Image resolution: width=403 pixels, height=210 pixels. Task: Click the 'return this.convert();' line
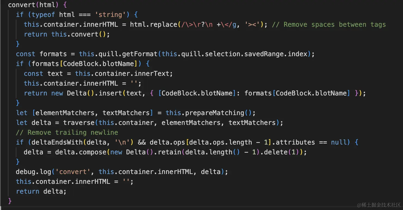[x=67, y=34]
